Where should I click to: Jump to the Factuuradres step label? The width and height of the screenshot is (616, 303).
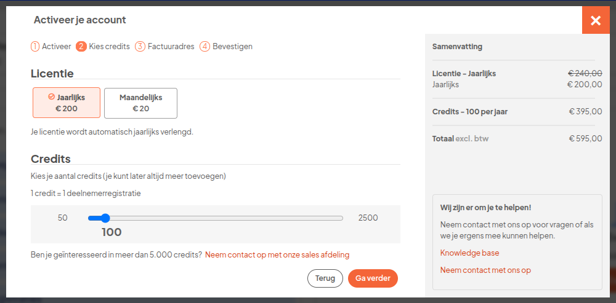click(171, 46)
